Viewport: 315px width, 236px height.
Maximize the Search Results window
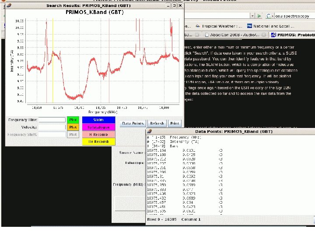pos(175,6)
